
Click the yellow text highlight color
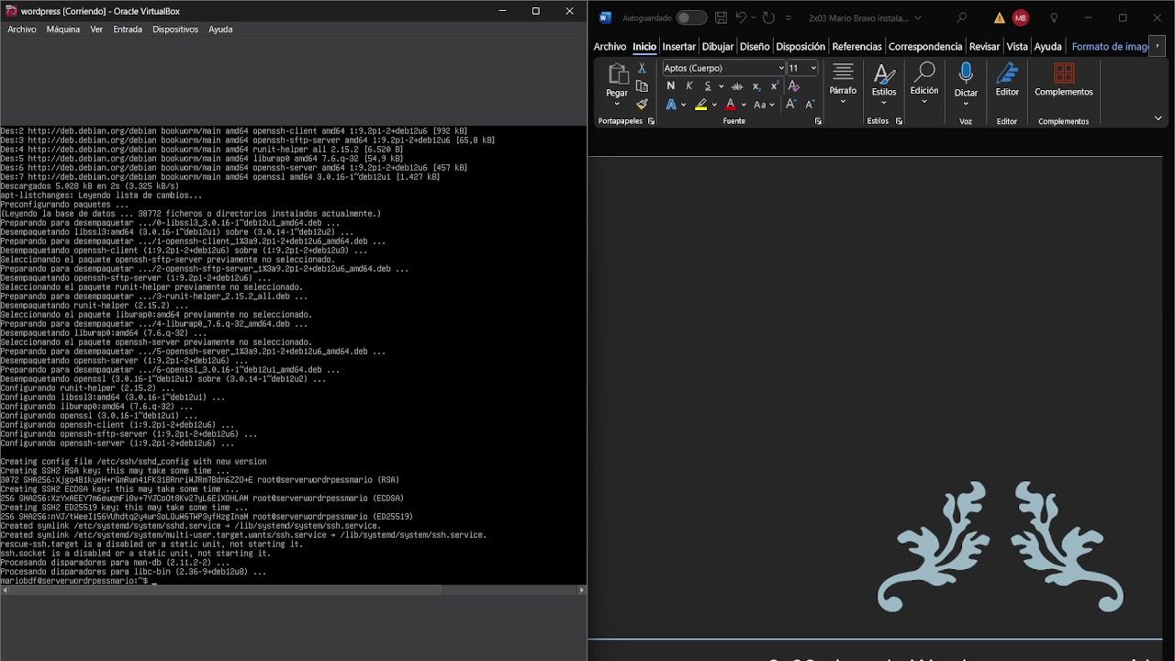(701, 105)
